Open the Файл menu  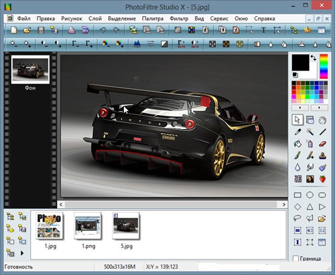[23, 19]
